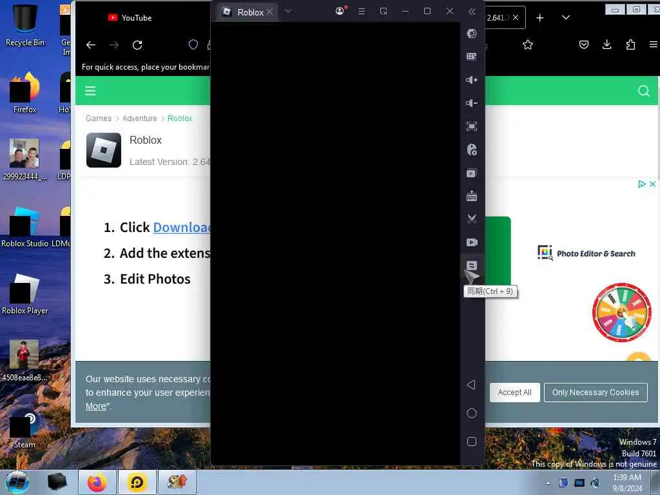The image size is (660, 495).
Task: Click the More link in cookie notice
Action: [x=96, y=406]
